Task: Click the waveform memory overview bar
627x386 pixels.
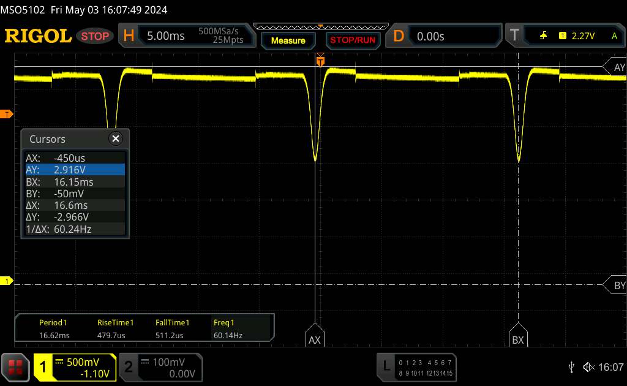Action: [x=321, y=27]
